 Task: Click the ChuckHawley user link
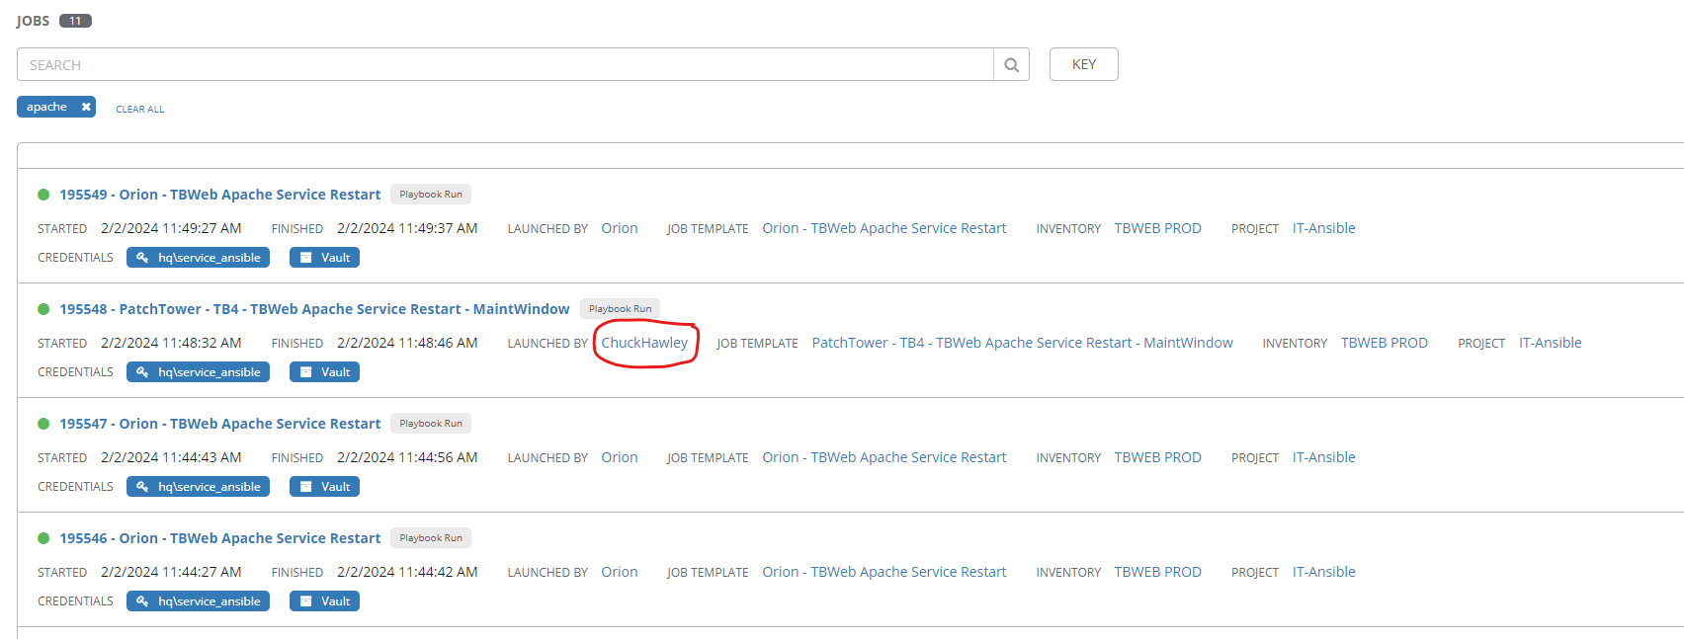(644, 343)
